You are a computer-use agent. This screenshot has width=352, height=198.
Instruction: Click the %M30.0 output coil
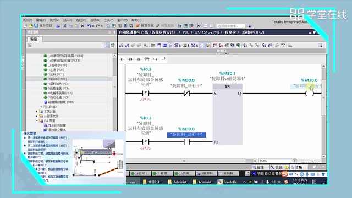click(x=310, y=93)
